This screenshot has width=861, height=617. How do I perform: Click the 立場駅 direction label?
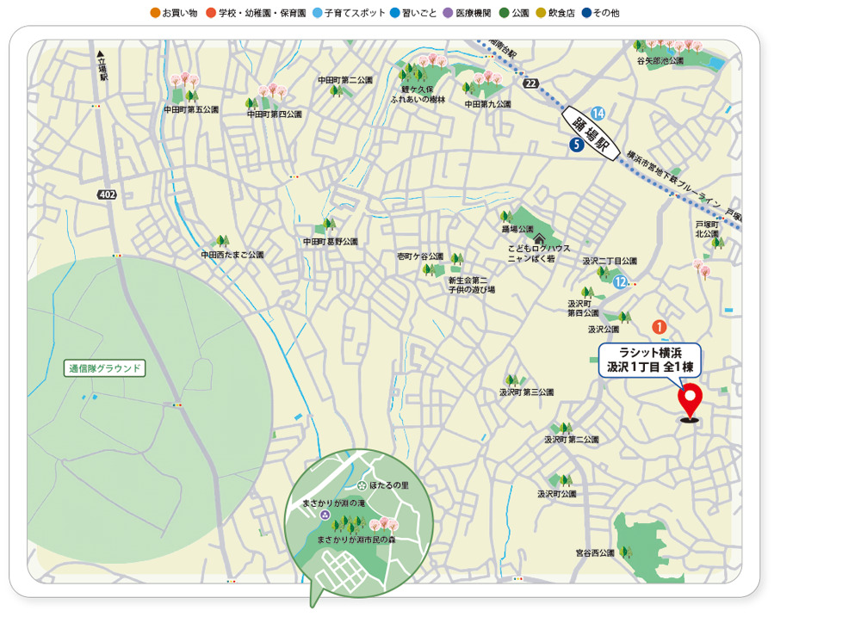coord(102,67)
